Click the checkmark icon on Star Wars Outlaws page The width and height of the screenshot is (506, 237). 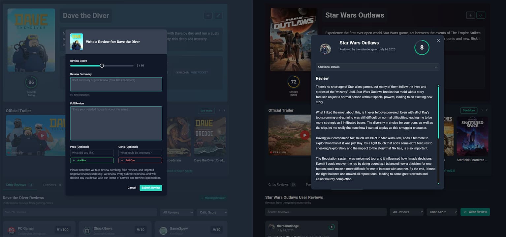[x=481, y=15]
